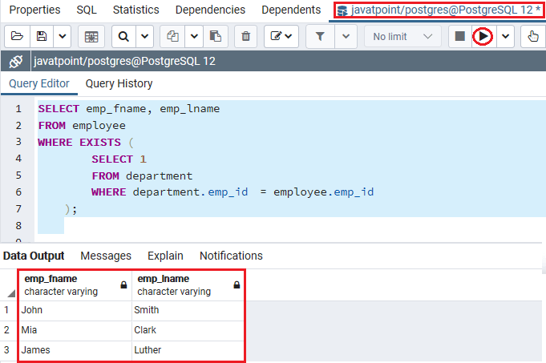Image resolution: width=546 pixels, height=363 pixels.
Task: Open the No limit rows dropdown
Action: tap(402, 36)
